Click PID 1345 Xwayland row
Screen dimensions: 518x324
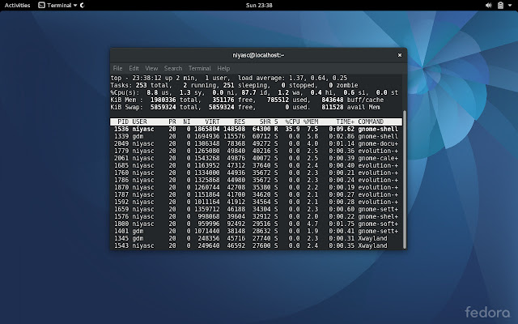(256, 238)
